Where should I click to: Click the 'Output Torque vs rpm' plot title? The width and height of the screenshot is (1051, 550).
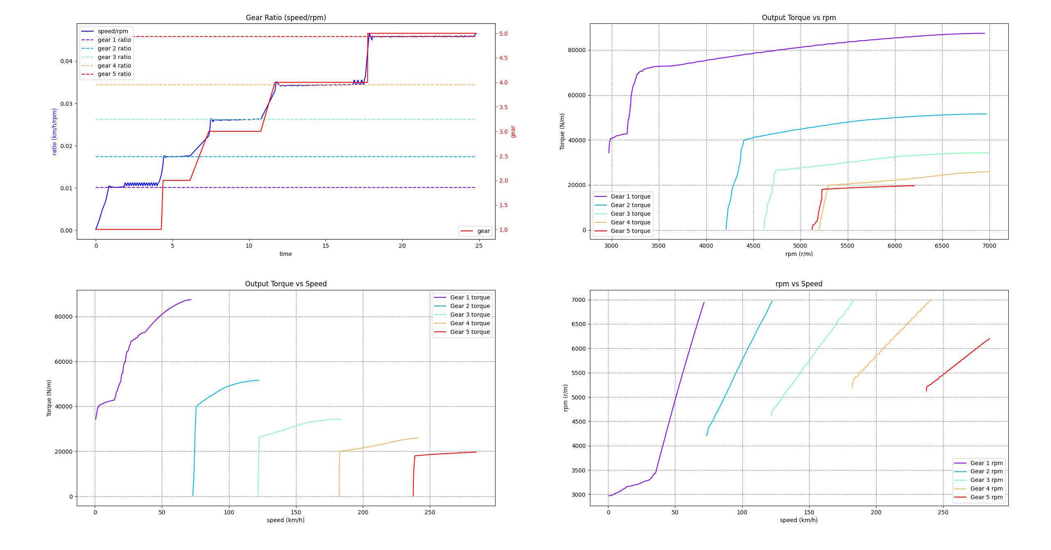799,18
